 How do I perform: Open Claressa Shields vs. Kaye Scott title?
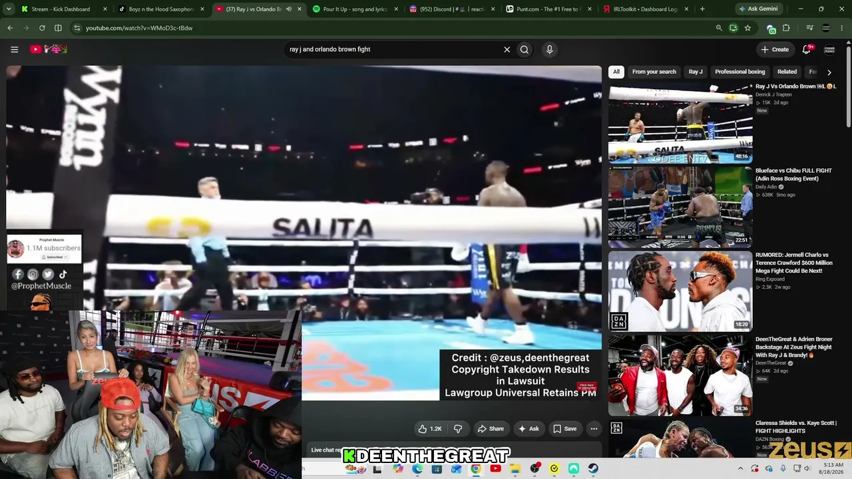pos(796,427)
